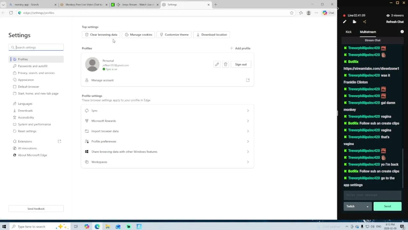Click Clear browsing data button
408x230 pixels.
tap(101, 34)
